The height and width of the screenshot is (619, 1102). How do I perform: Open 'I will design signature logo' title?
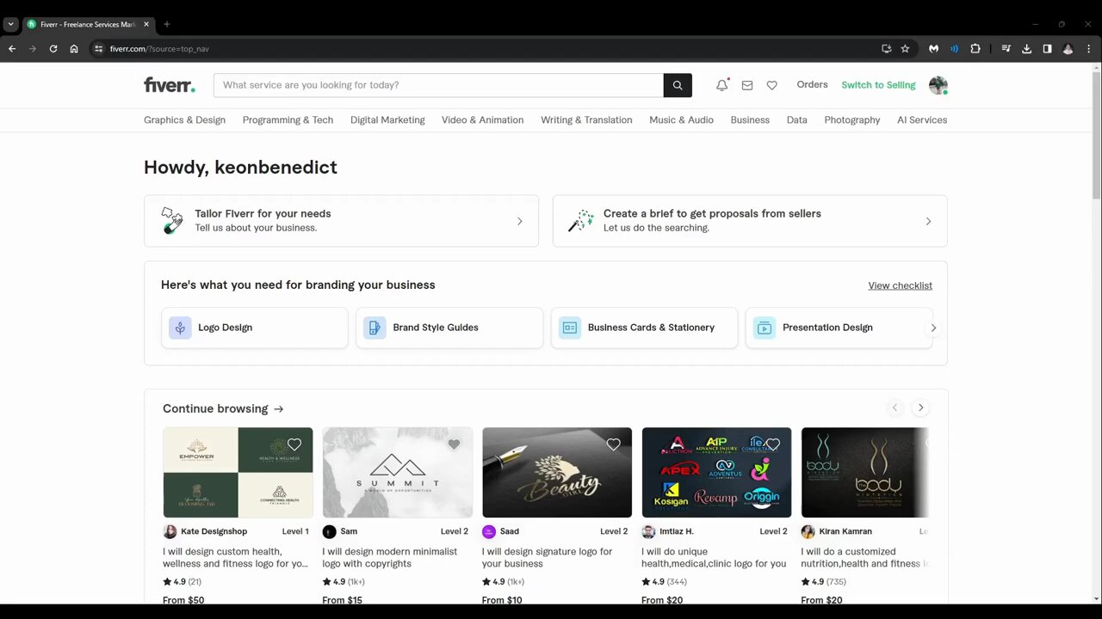547,558
